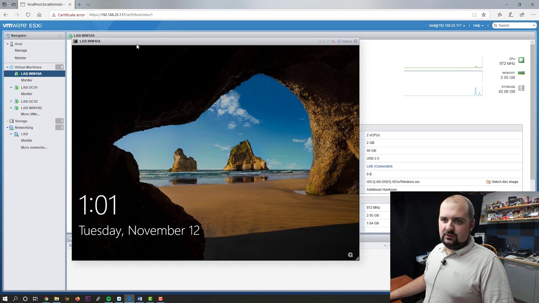This screenshot has height=303, width=539.
Task: Click Select disc image button
Action: pyautogui.click(x=502, y=182)
